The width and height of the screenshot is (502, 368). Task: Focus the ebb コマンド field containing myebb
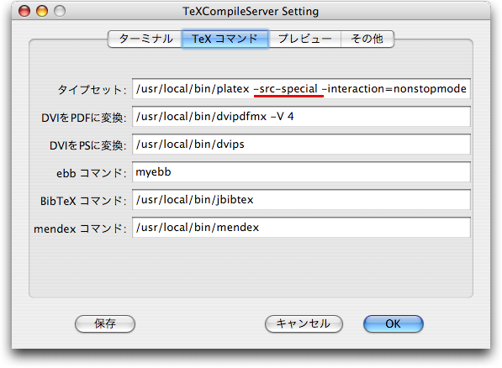(301, 172)
